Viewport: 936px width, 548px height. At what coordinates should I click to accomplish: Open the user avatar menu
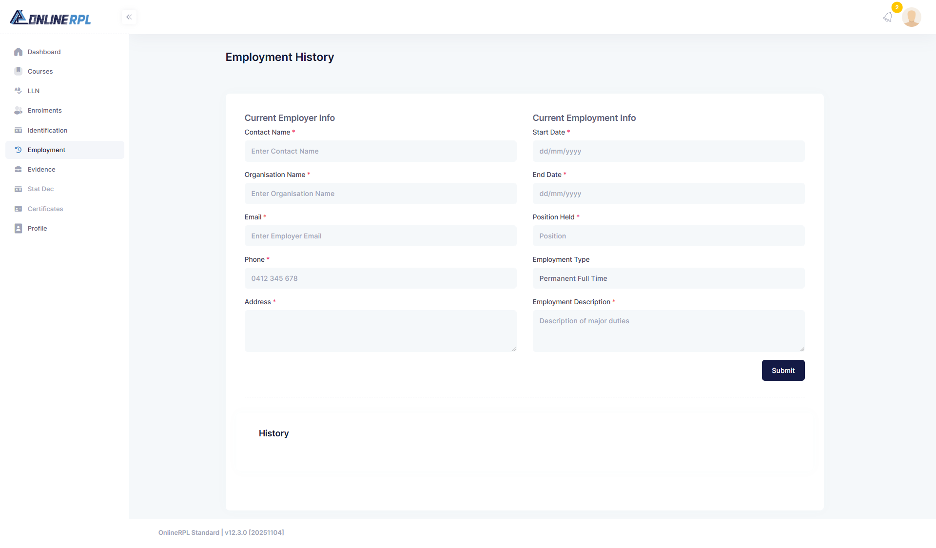click(x=911, y=18)
